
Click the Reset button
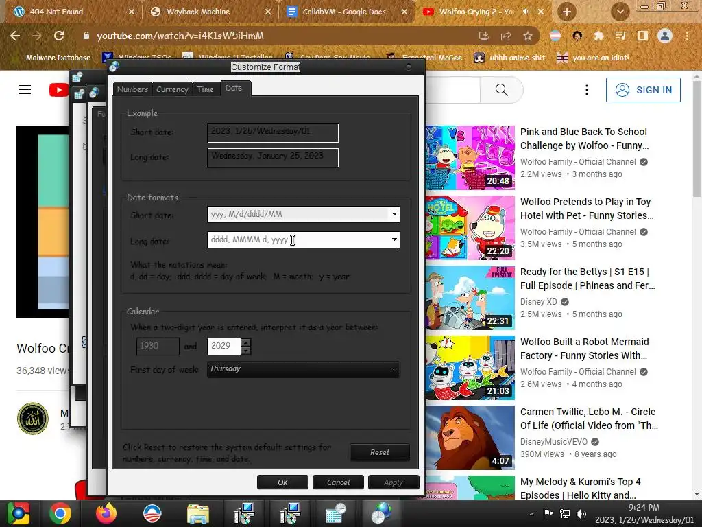(380, 452)
